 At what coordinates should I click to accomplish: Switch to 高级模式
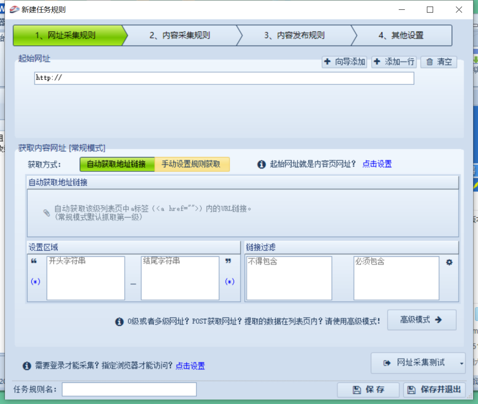coord(422,320)
